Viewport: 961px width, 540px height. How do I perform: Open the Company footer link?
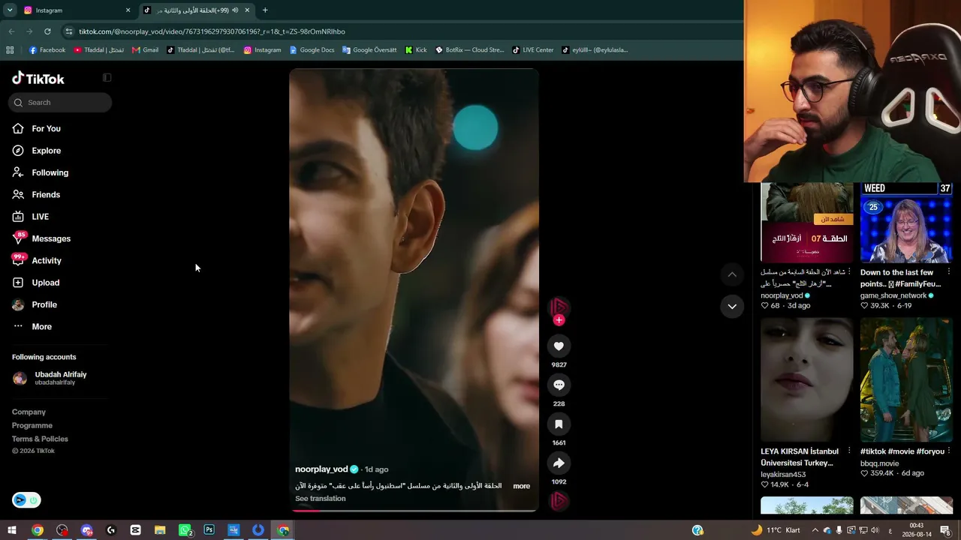29,412
